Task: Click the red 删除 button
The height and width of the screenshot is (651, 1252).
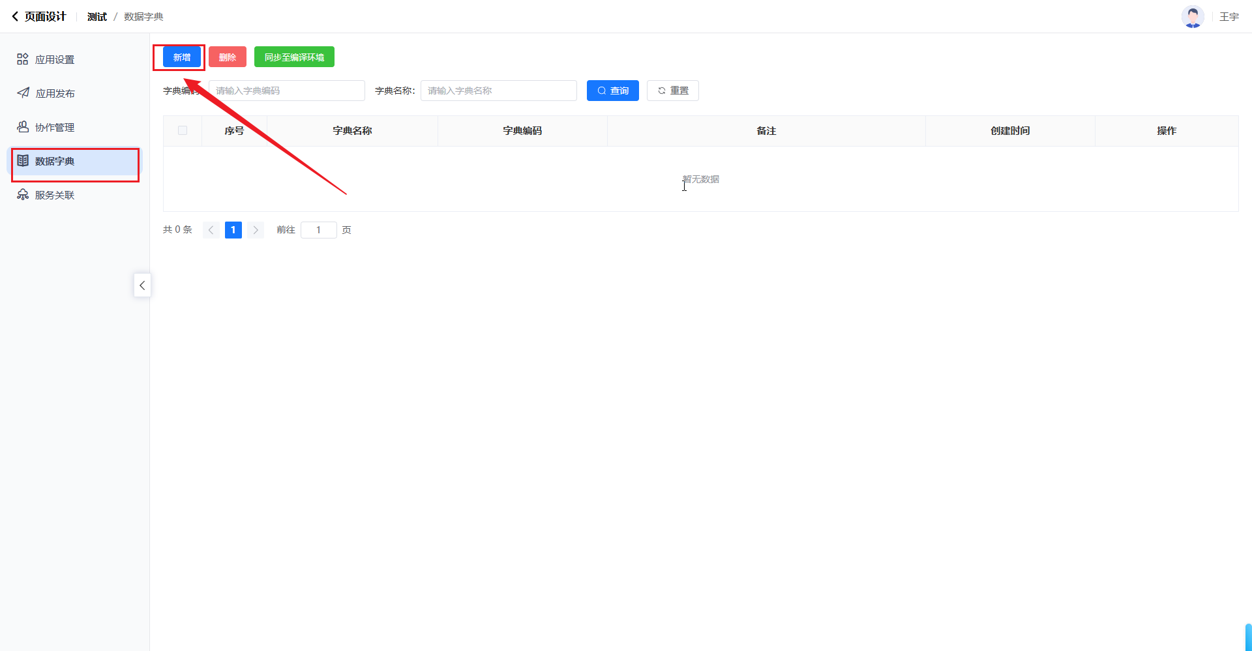Action: coord(227,57)
